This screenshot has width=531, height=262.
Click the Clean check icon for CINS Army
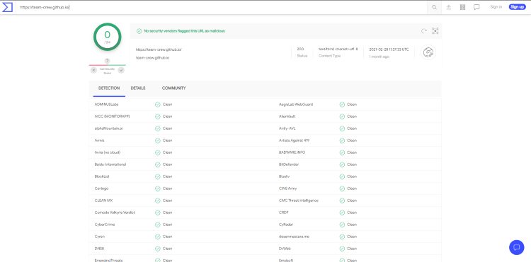[x=342, y=189]
